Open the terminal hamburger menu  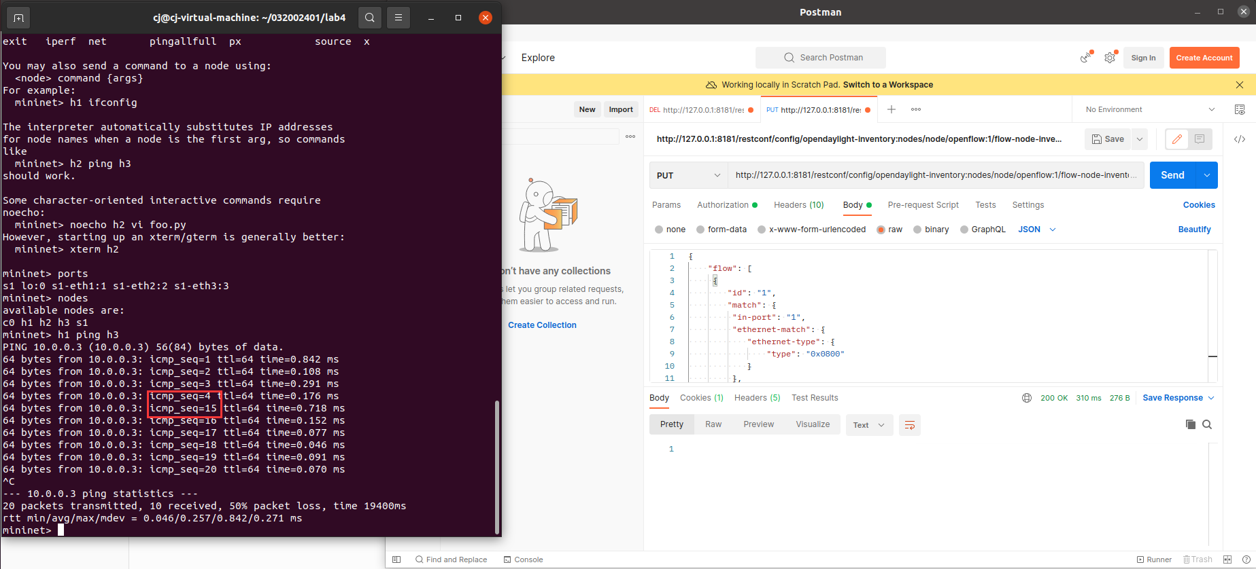click(398, 18)
